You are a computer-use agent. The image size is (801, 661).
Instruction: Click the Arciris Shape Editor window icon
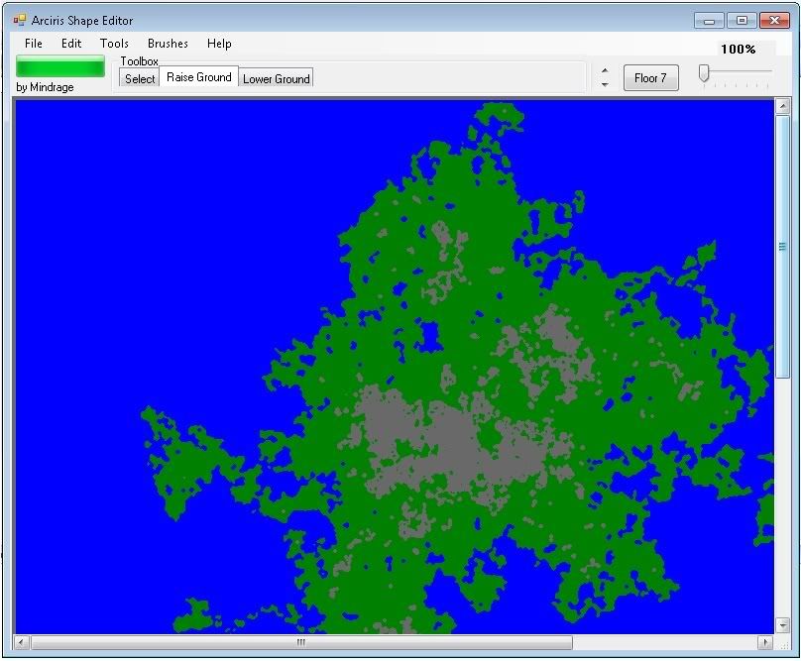(x=20, y=20)
